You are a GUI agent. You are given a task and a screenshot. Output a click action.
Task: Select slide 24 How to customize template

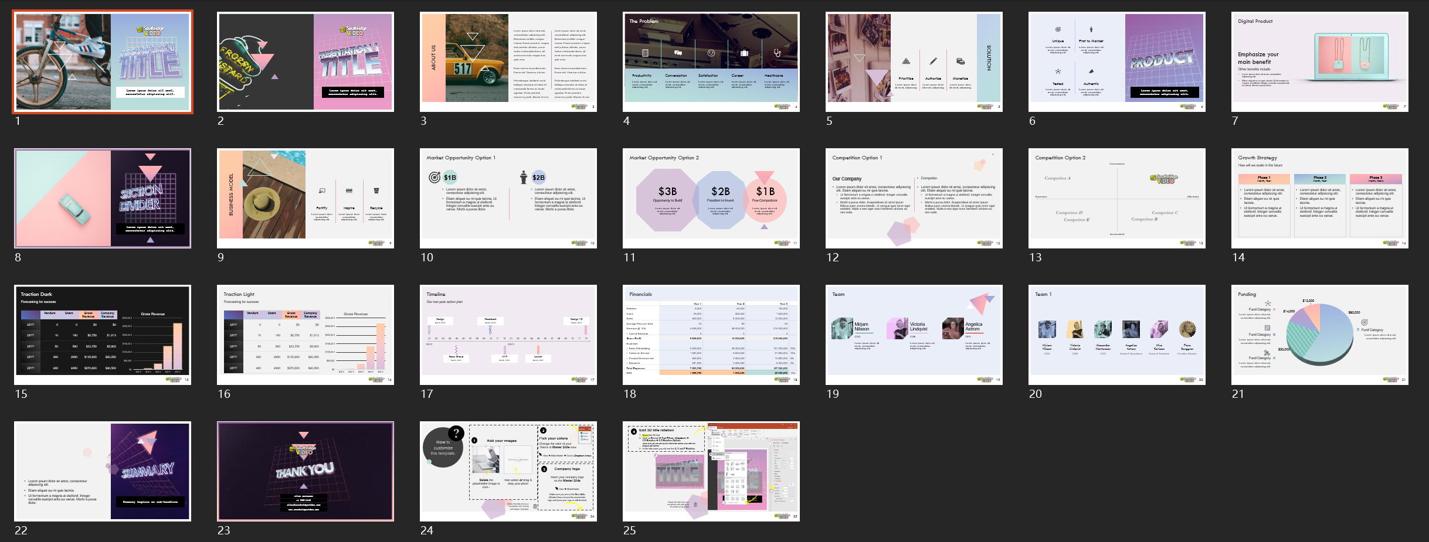(508, 471)
